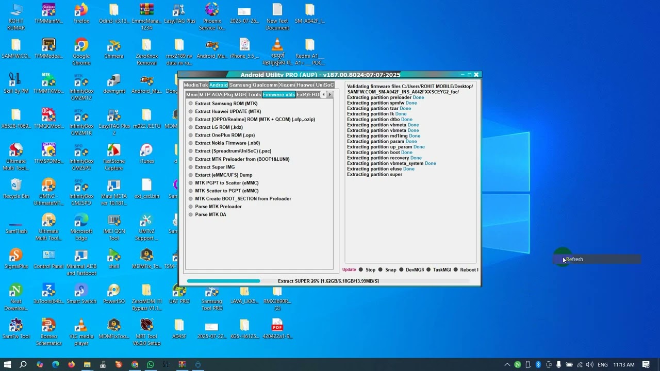
Task: Select Extract Nokia Firmware (.nb0) option
Action: point(224,143)
